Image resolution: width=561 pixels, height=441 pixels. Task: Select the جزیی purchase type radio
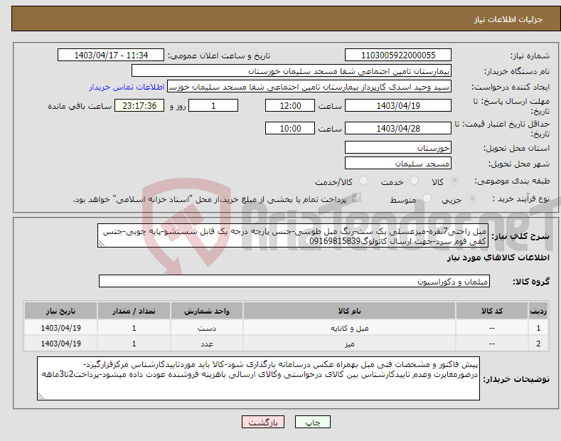click(x=472, y=198)
